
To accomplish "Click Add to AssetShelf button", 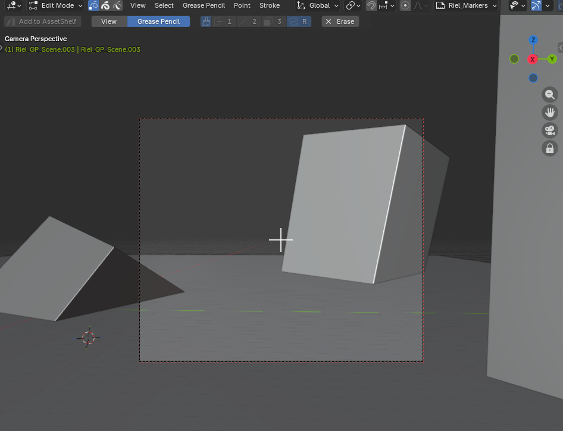I will (x=42, y=21).
